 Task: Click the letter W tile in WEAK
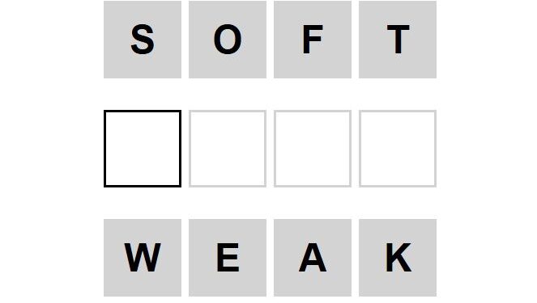143,258
